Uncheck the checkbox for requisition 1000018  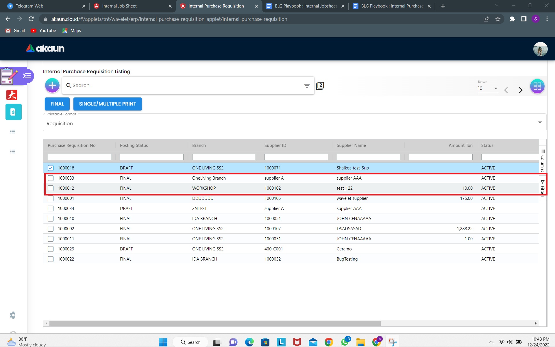[51, 168]
